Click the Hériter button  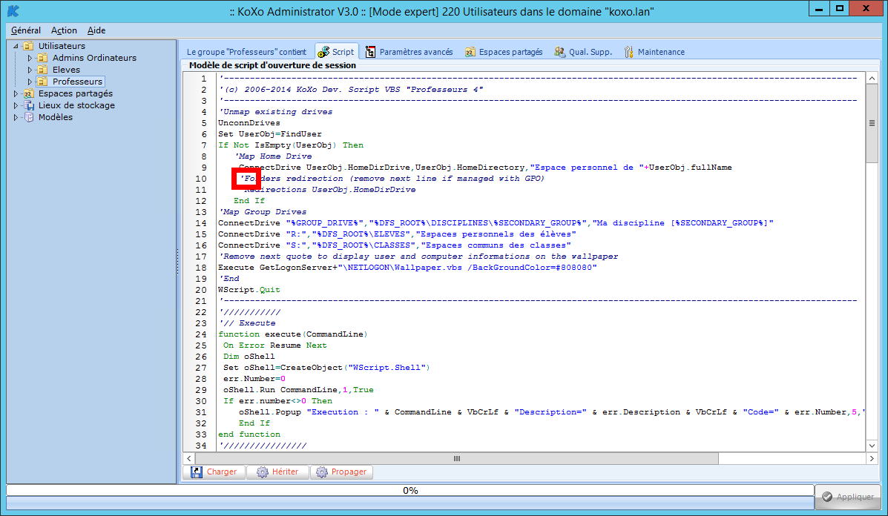278,472
